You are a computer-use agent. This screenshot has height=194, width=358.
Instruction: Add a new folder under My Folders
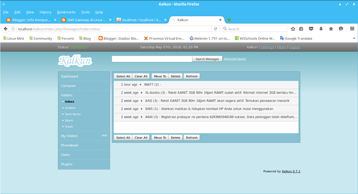[104, 135]
